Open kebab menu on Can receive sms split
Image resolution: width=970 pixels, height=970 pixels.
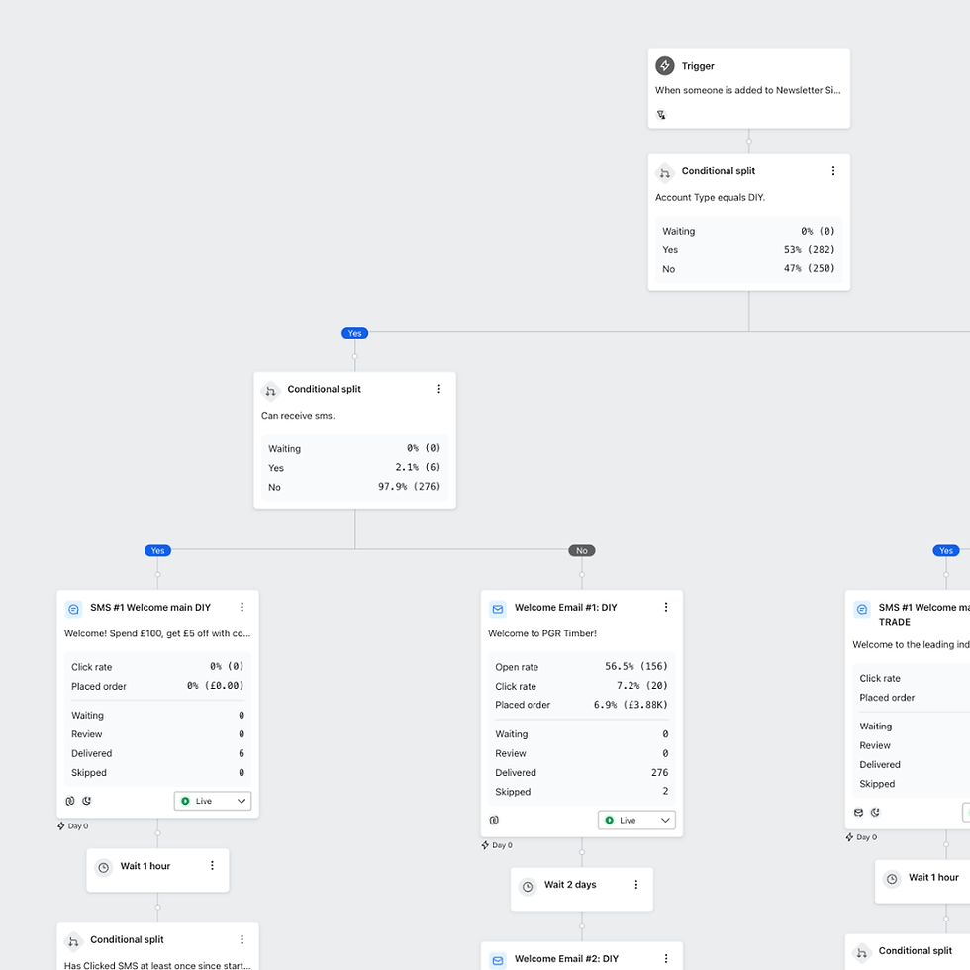[x=438, y=389]
